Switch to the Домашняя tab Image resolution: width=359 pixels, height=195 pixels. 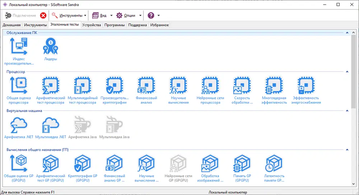(x=11, y=25)
